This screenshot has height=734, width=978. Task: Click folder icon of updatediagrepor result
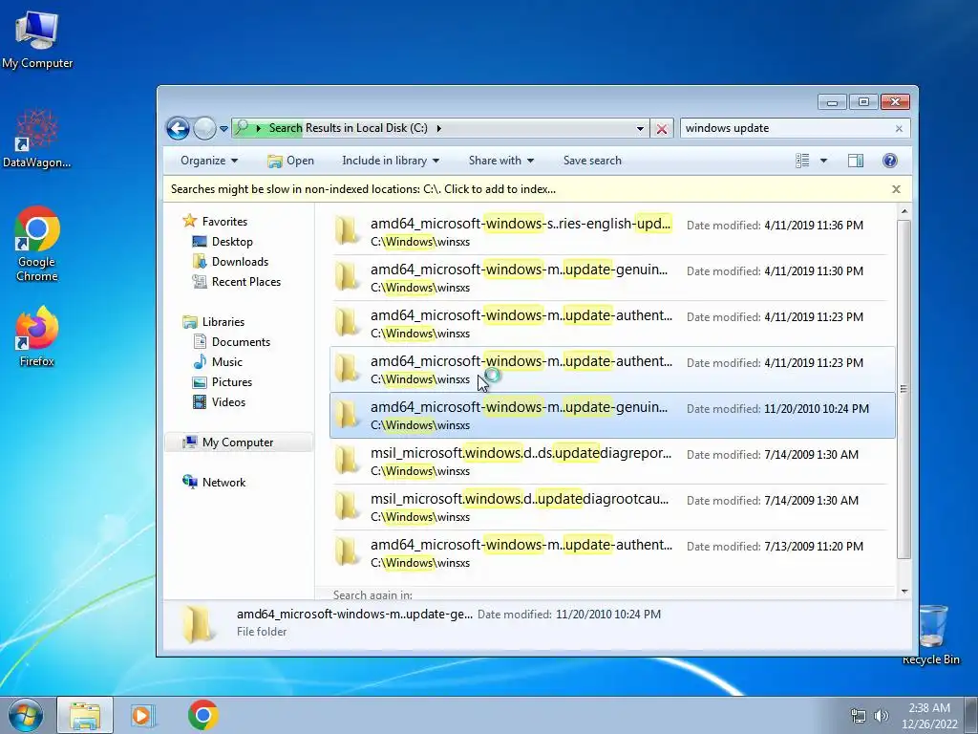346,462
